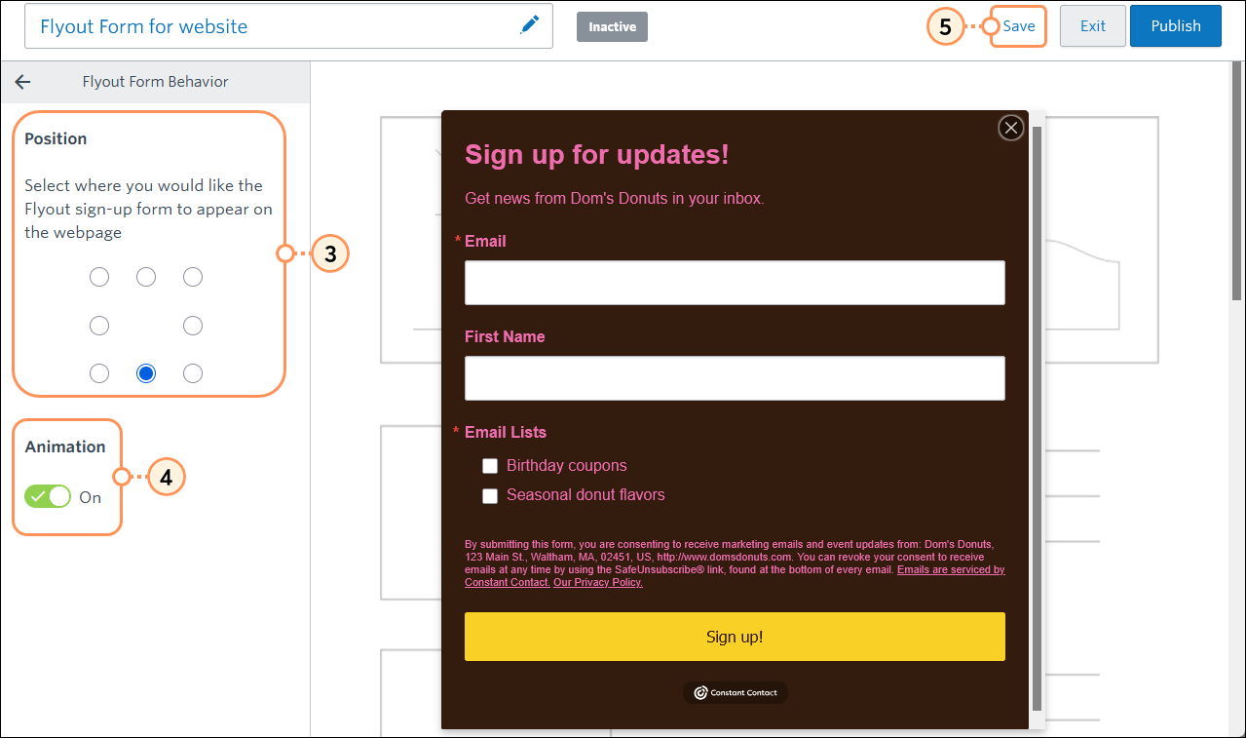Click the Save button
Viewport: 1246px width, 738px height.
pos(1017,26)
